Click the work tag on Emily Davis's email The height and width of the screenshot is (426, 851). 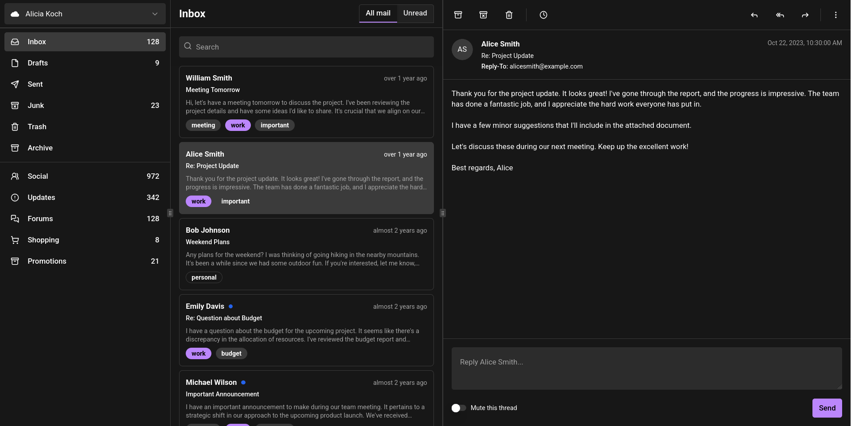(x=199, y=353)
